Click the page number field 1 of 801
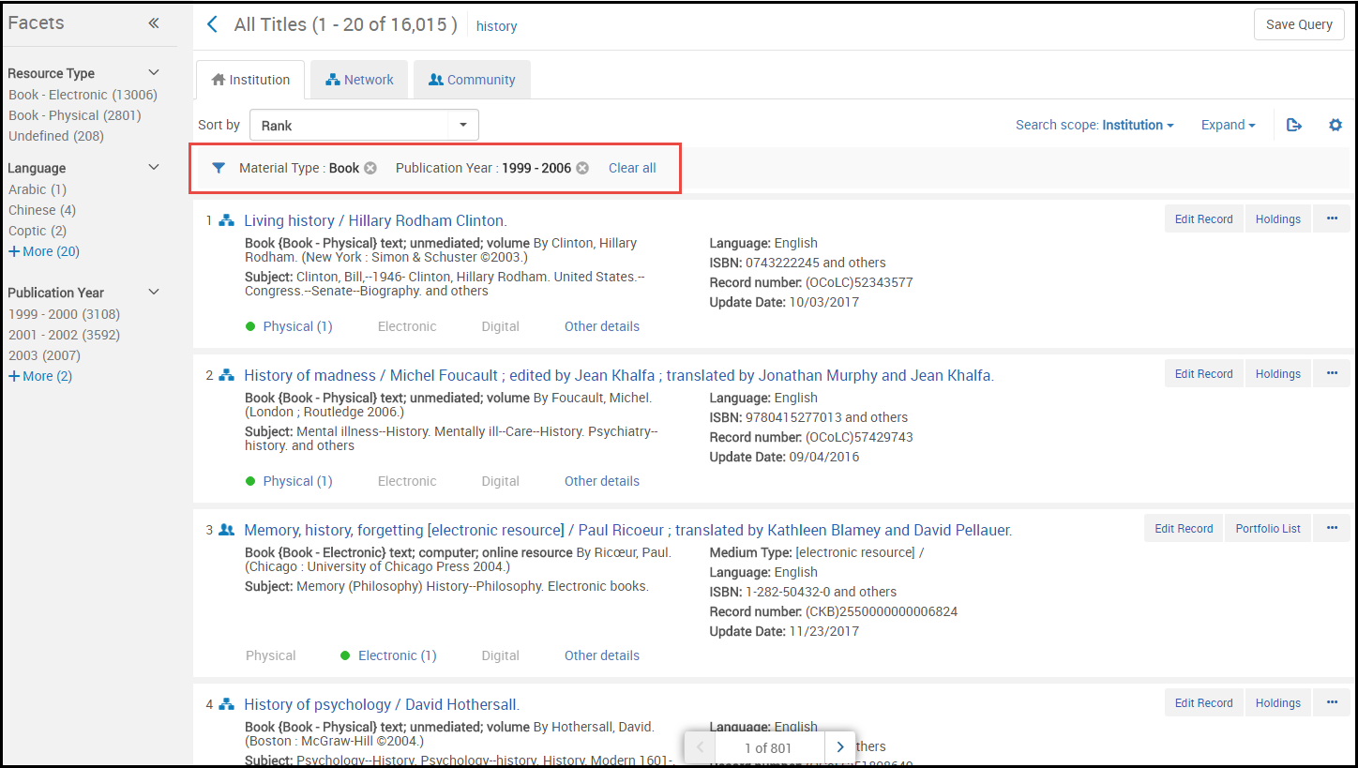Screen dimensions: 1358x768 (x=769, y=747)
